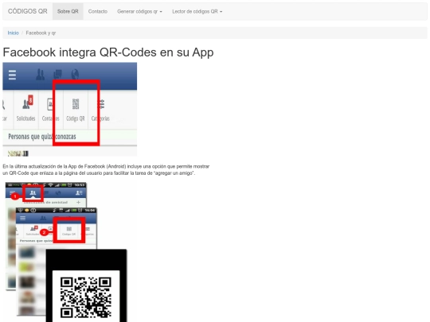Viewport: 430px width, 322px height.
Task: Select the Sobre QR menu item
Action: pos(68,11)
